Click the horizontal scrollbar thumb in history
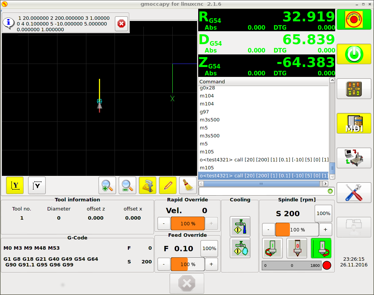 point(261,183)
